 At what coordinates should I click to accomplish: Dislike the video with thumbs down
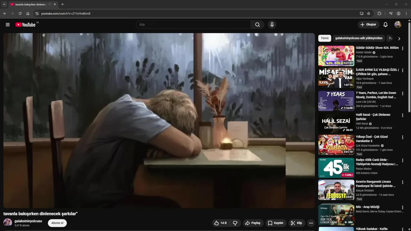(x=235, y=223)
